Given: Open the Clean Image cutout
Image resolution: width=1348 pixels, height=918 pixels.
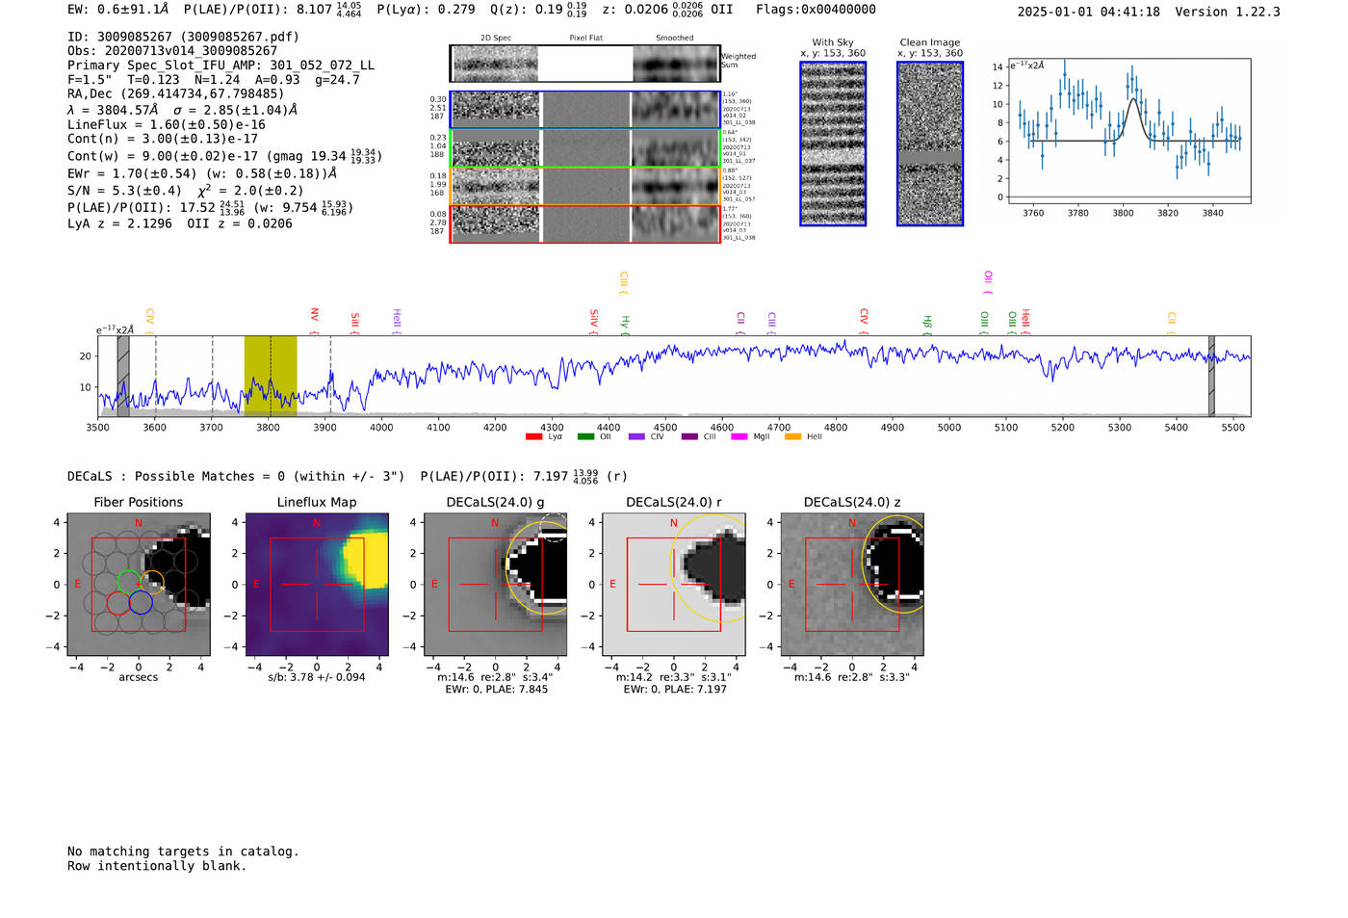Looking at the screenshot, I should (930, 144).
